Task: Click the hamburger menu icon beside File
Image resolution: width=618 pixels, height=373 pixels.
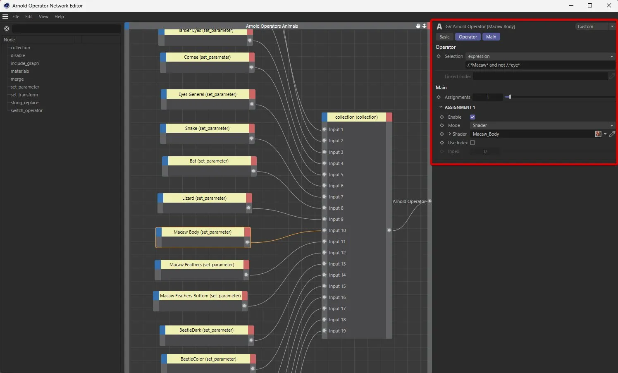Action: pos(5,17)
